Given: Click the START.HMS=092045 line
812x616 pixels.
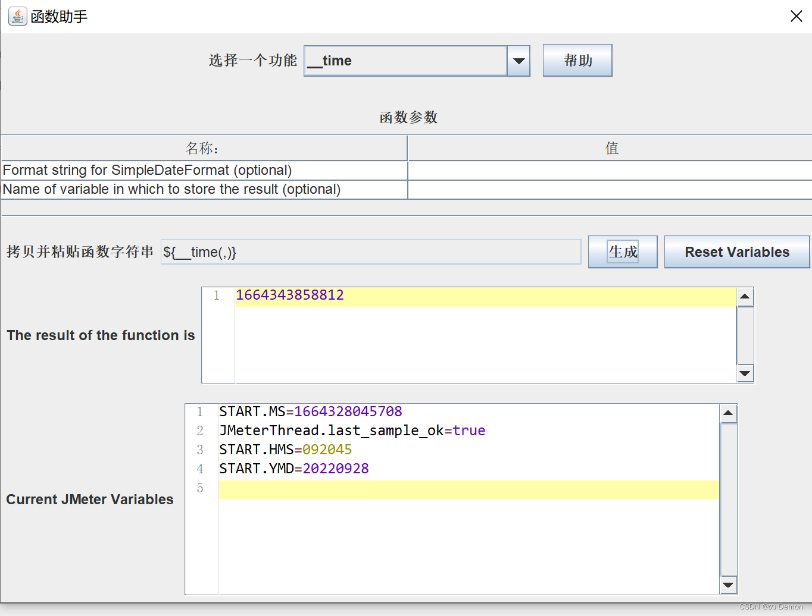Looking at the screenshot, I should coord(286,450).
